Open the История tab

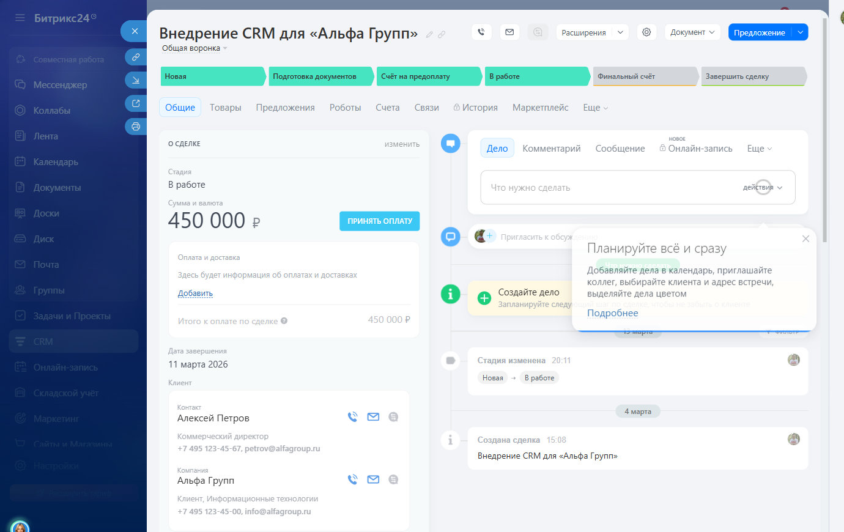coord(476,108)
